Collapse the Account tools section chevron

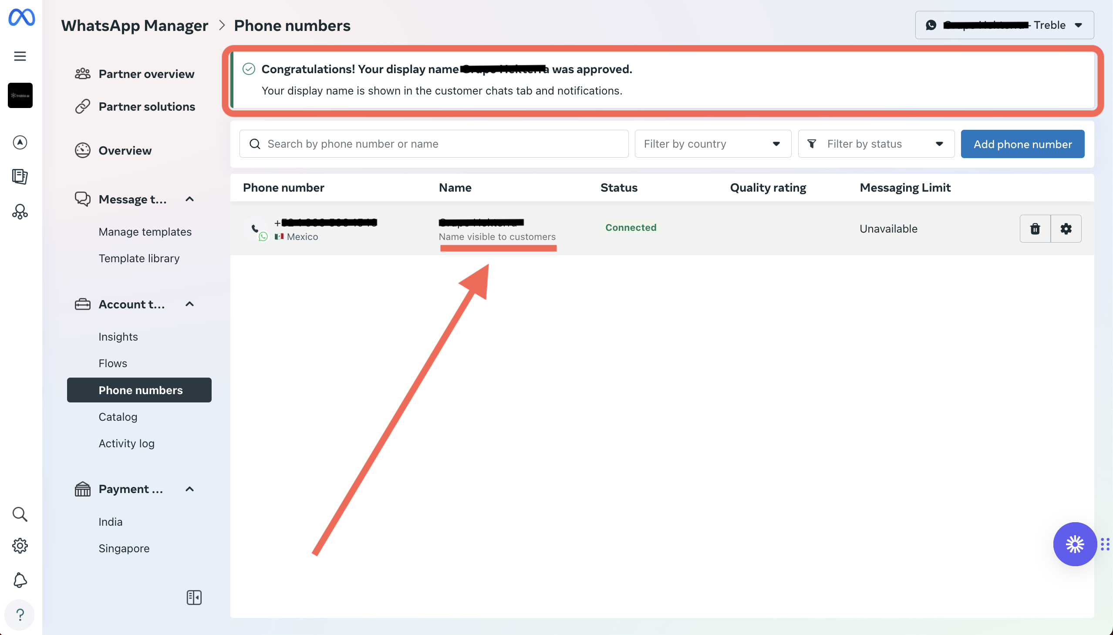click(190, 304)
